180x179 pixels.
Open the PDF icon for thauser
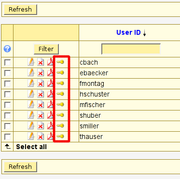click(x=50, y=137)
